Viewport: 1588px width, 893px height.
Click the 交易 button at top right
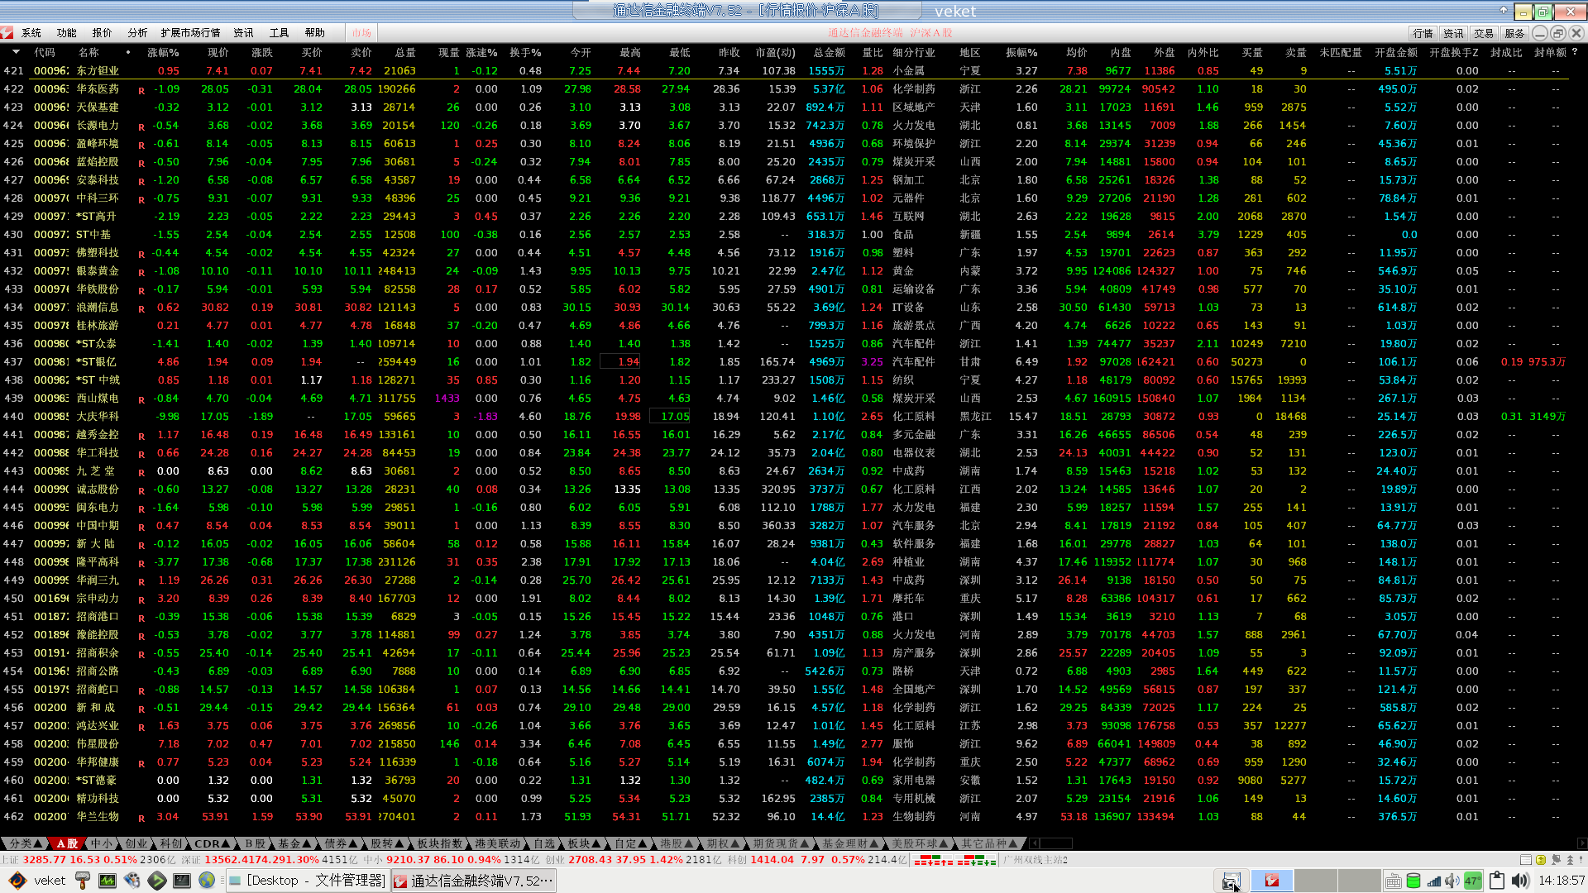point(1485,33)
